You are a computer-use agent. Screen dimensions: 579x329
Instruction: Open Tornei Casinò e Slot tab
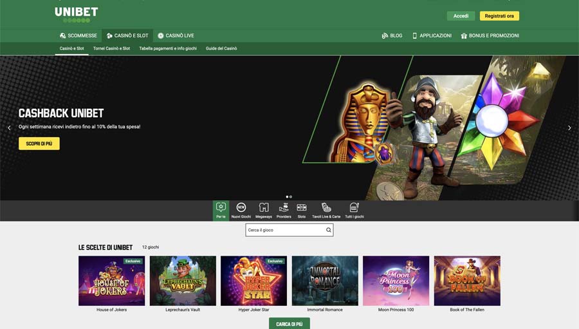(111, 48)
